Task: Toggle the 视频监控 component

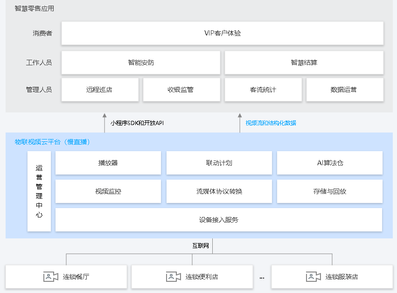Action: pyautogui.click(x=108, y=191)
